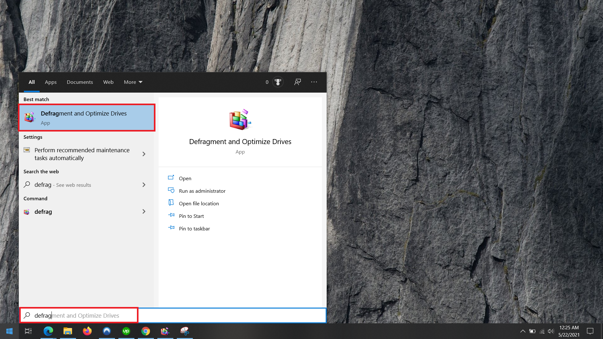
Task: Click the speaker icon in system tray
Action: tap(551, 331)
